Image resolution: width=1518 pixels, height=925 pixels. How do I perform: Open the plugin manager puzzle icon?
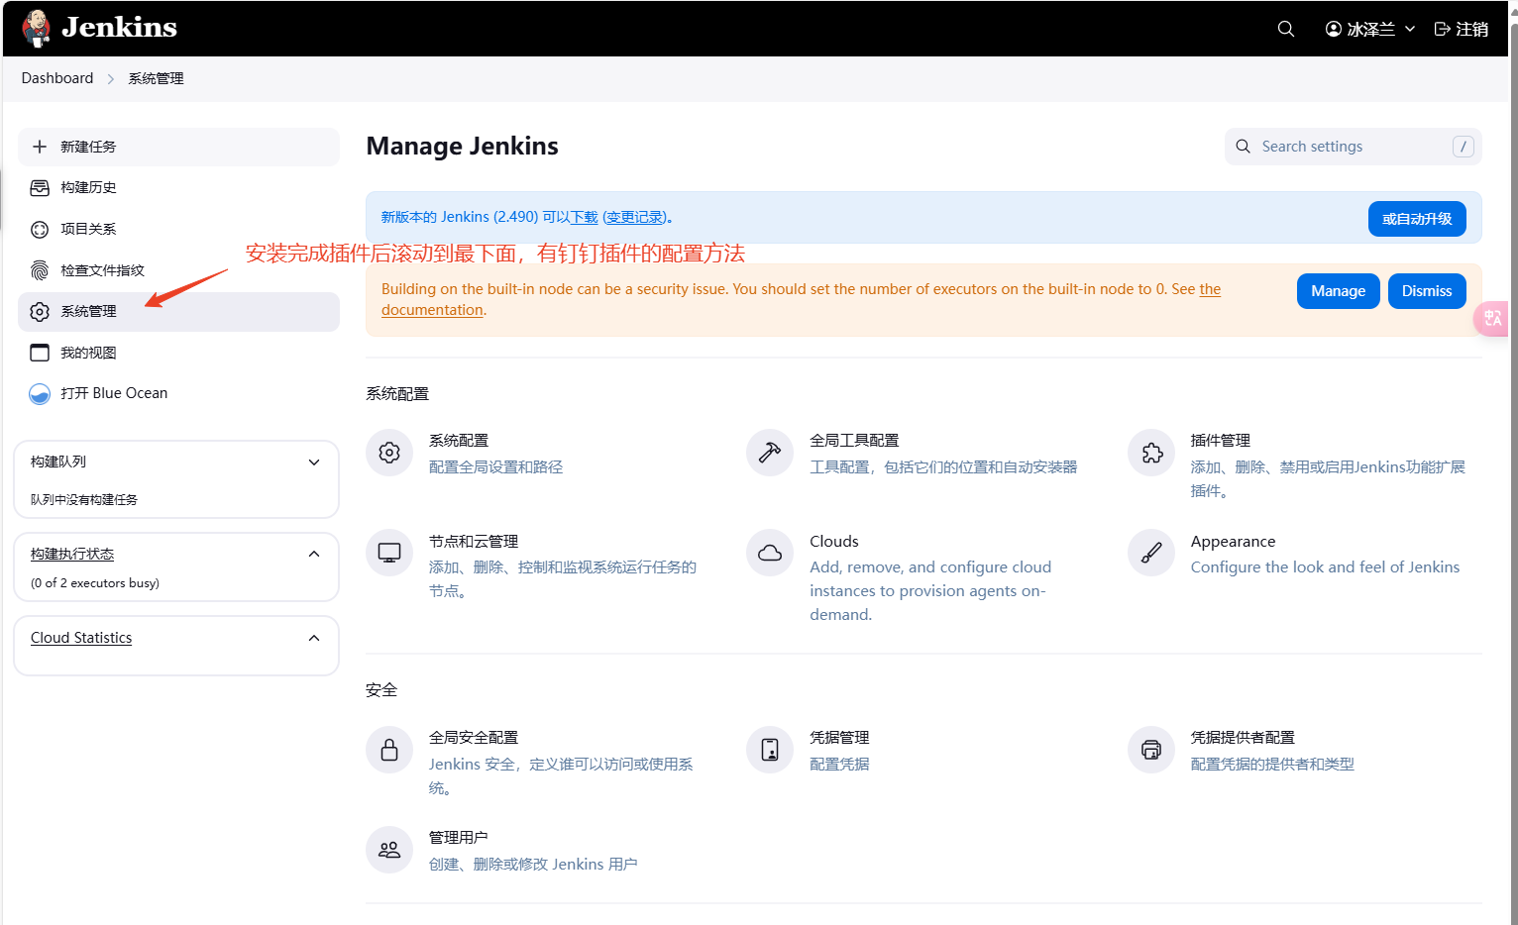tap(1151, 454)
